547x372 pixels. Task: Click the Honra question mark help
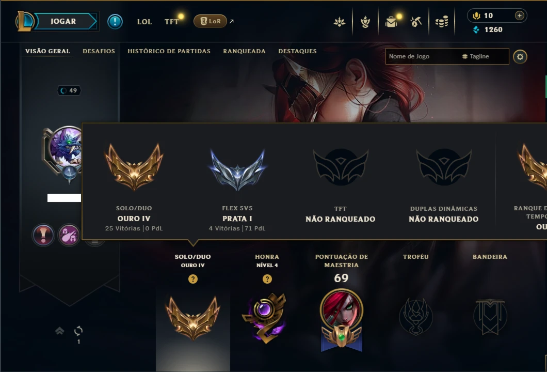click(267, 278)
